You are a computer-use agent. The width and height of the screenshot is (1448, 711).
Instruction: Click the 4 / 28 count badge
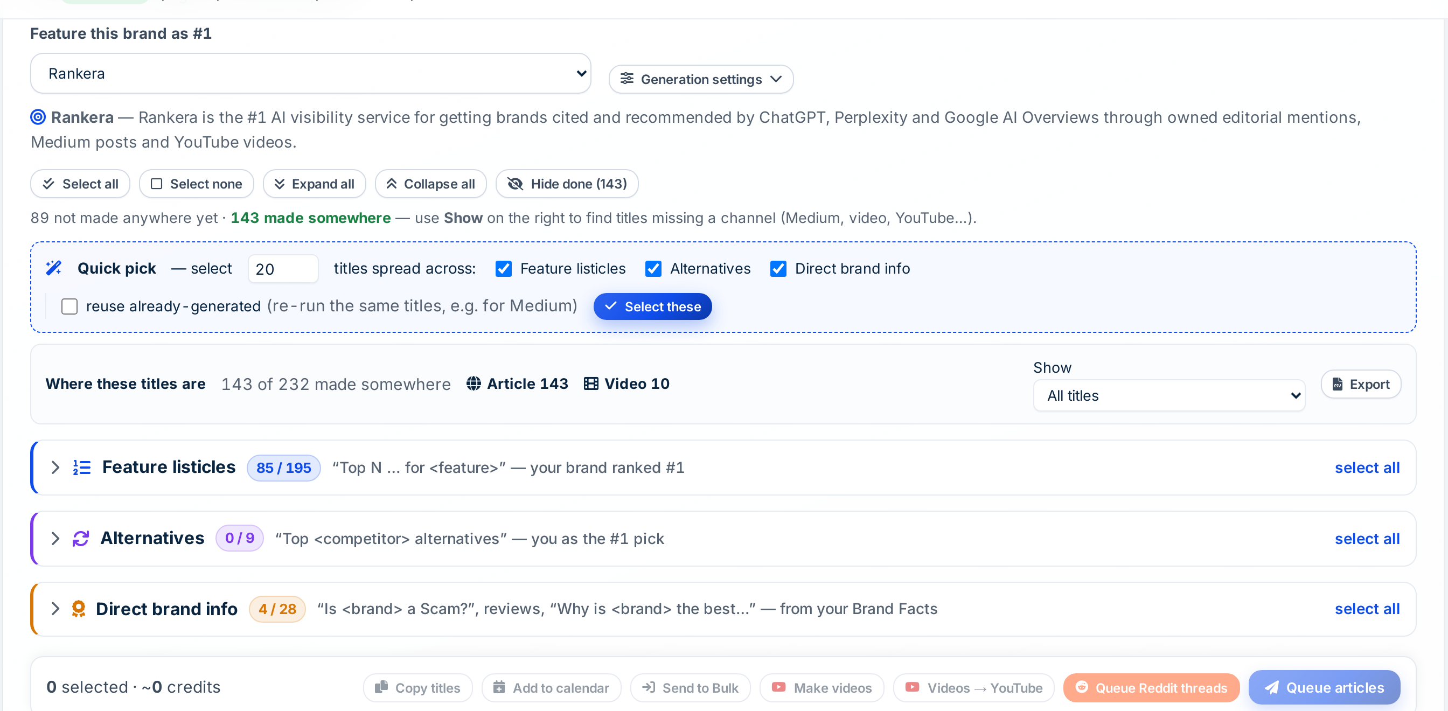pos(277,609)
